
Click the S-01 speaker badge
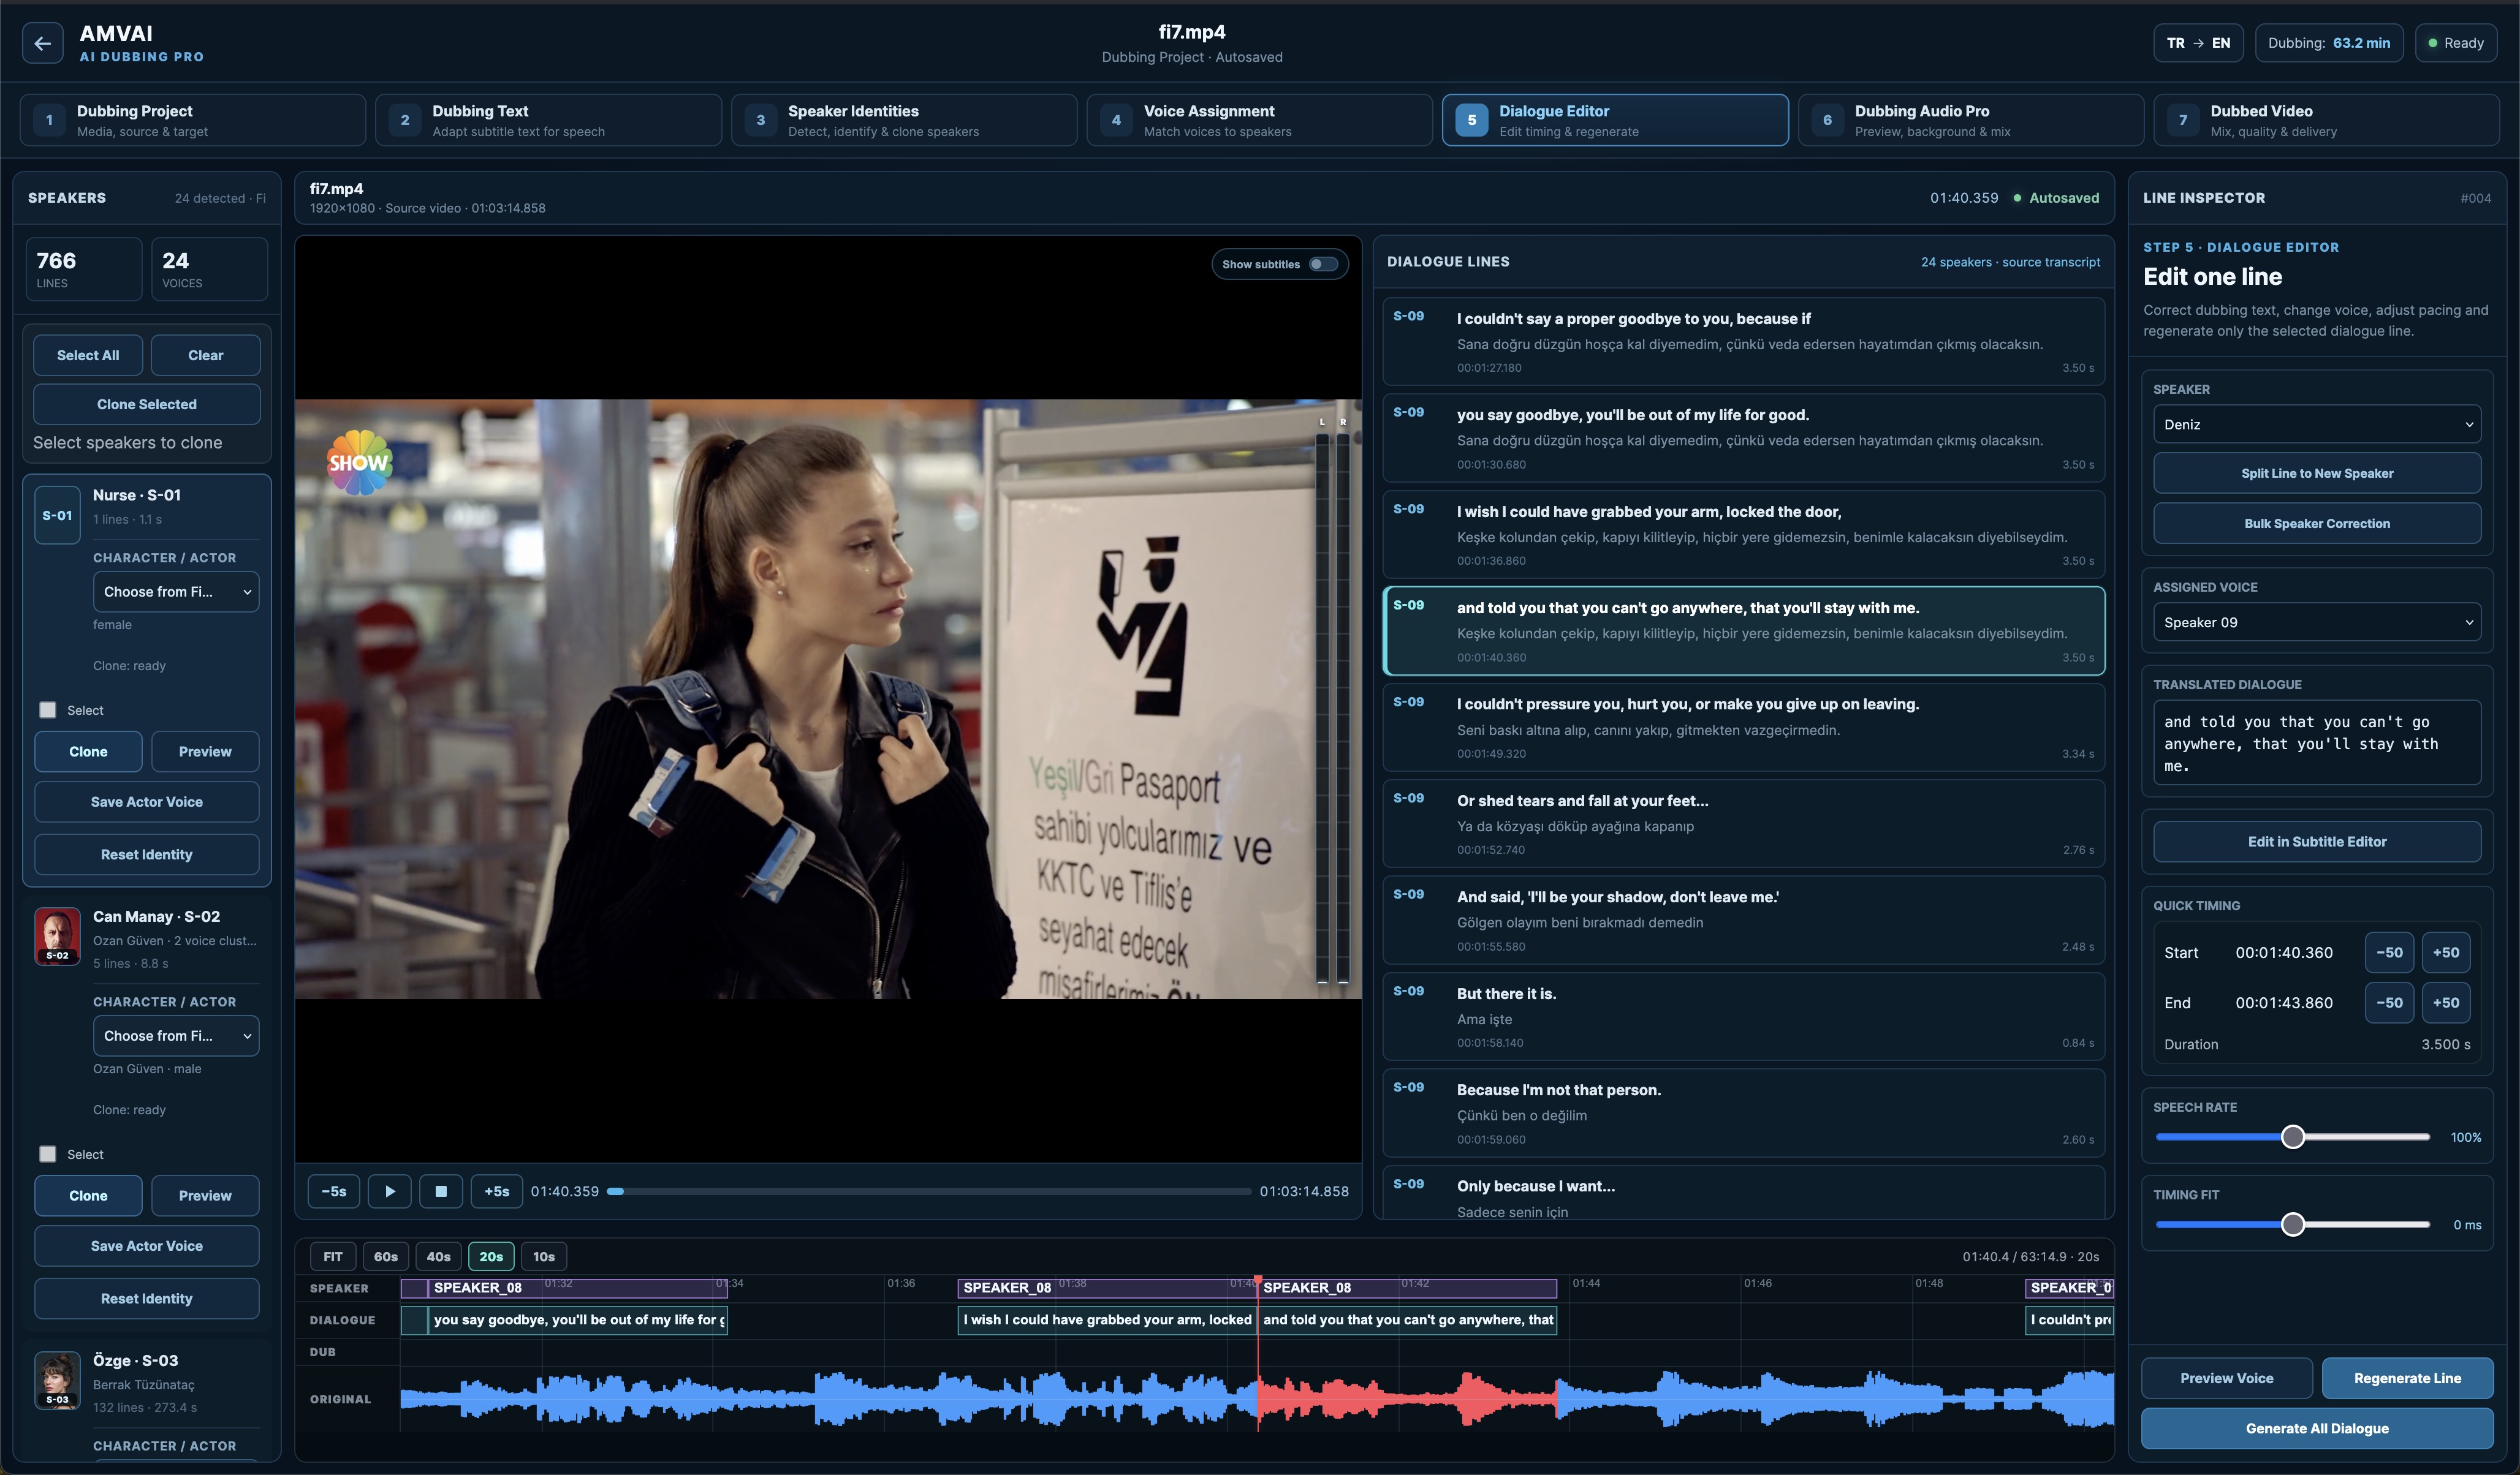57,516
